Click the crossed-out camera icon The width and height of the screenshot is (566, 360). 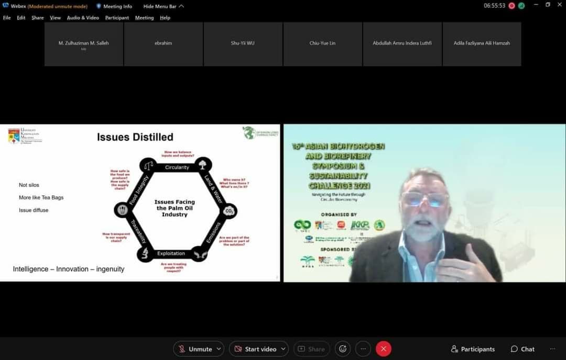[238, 349]
